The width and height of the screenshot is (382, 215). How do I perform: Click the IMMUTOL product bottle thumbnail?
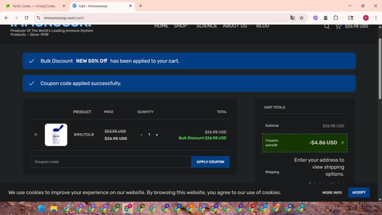tap(56, 135)
